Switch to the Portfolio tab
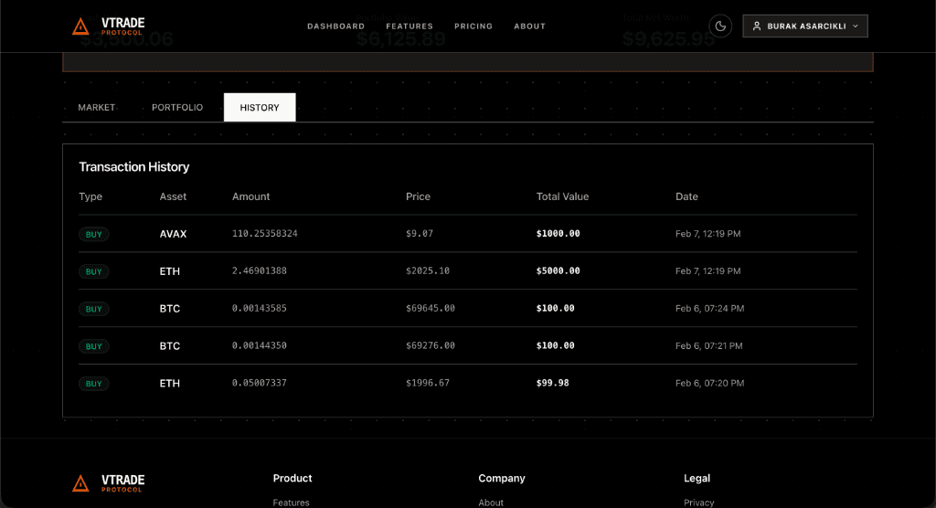Viewport: 936px width, 508px height. coord(177,108)
